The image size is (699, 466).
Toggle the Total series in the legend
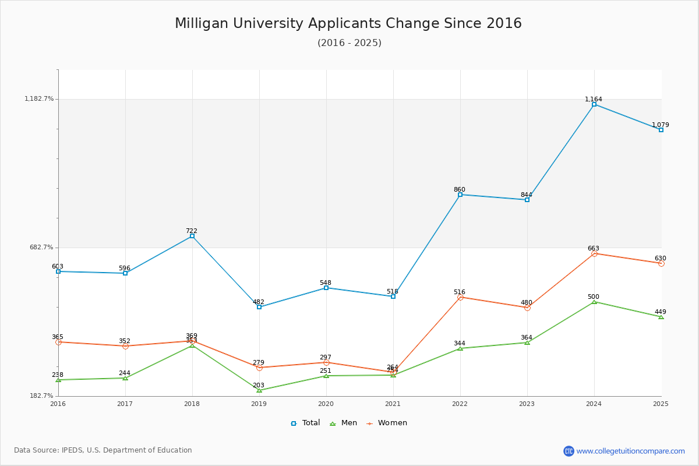[305, 423]
